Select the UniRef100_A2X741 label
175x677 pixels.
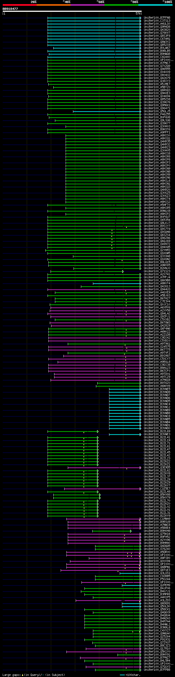157,274
